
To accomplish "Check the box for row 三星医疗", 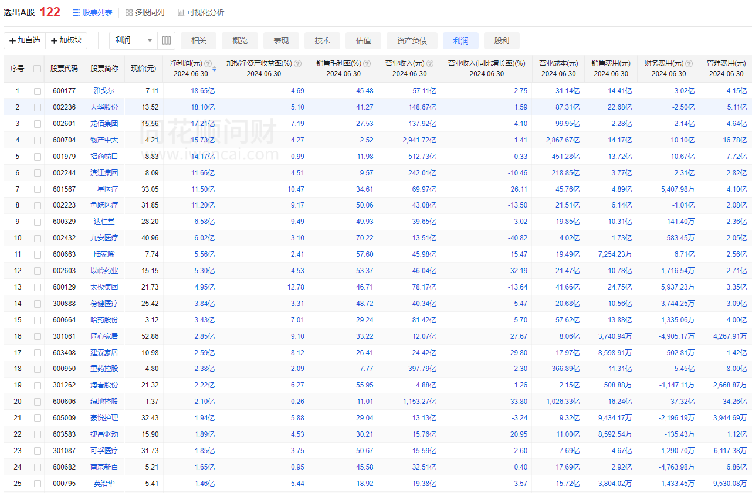I will (38, 189).
